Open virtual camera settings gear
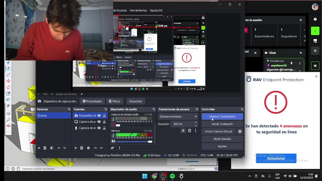322x181 pixels. coord(240,131)
